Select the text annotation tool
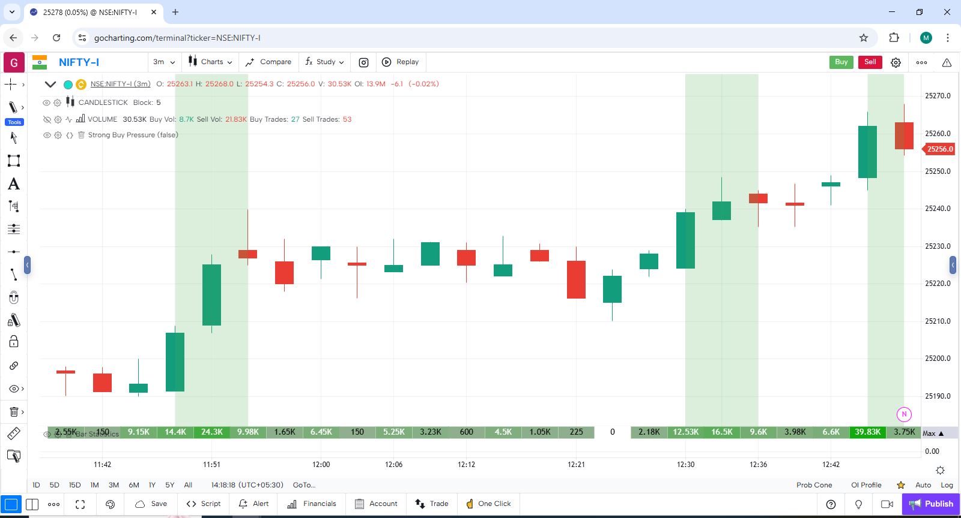The image size is (961, 518). tap(13, 184)
